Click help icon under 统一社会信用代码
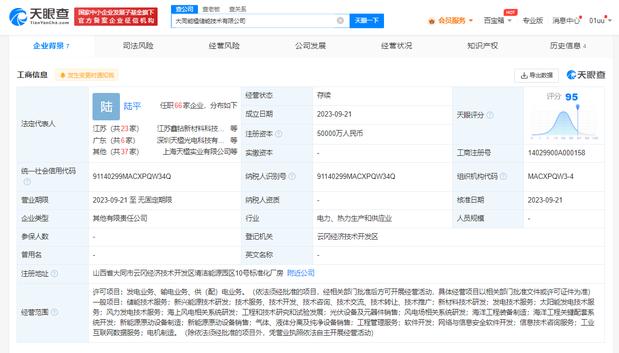This screenshot has width=619, height=353. (27, 182)
